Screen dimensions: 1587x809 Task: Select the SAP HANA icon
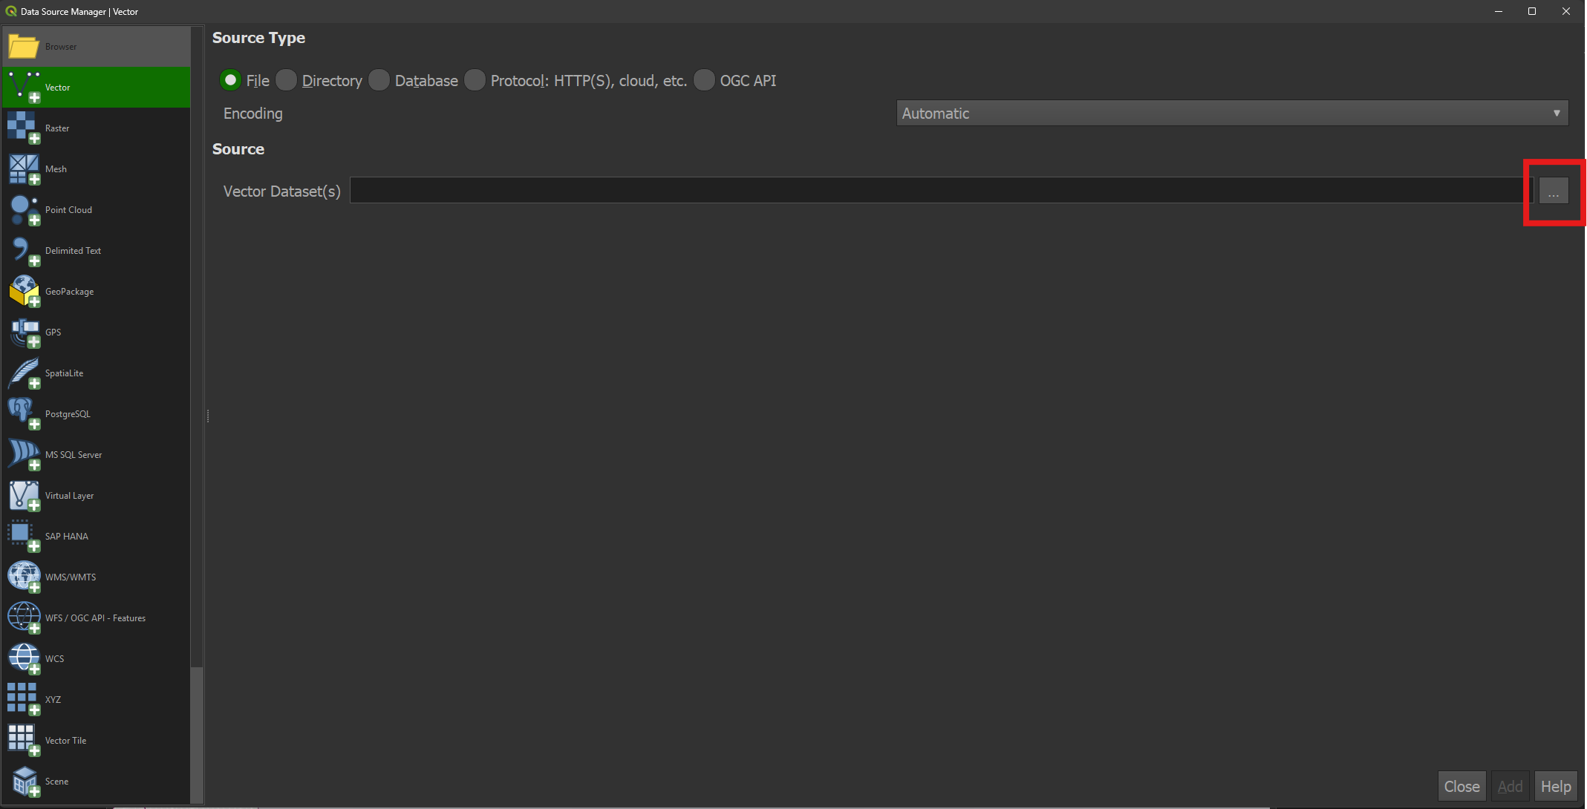point(23,537)
